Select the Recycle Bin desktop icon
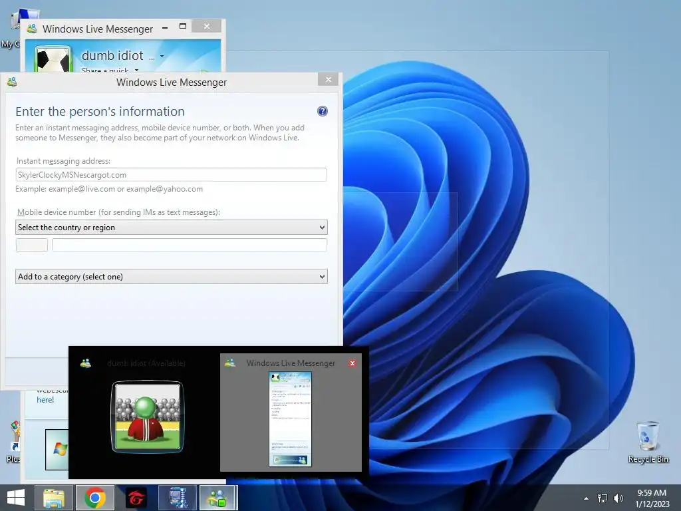Image resolution: width=681 pixels, height=511 pixels. [x=648, y=442]
